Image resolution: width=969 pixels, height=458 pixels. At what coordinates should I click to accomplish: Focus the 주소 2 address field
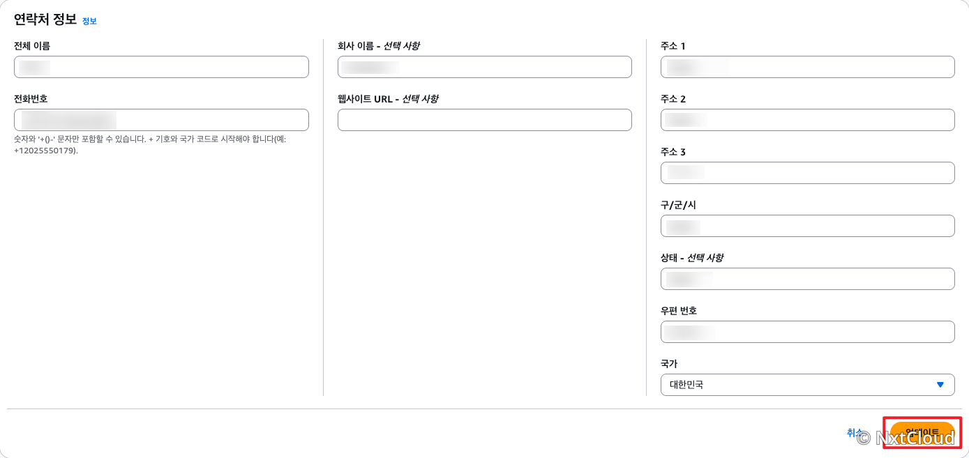point(807,120)
